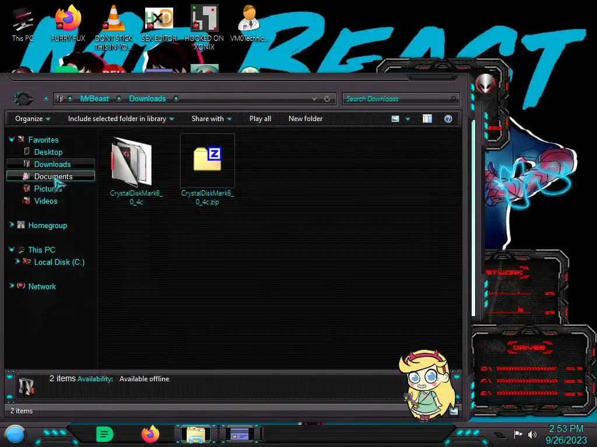Select the CrystalDiskMark8_0_4c folder

(136, 171)
